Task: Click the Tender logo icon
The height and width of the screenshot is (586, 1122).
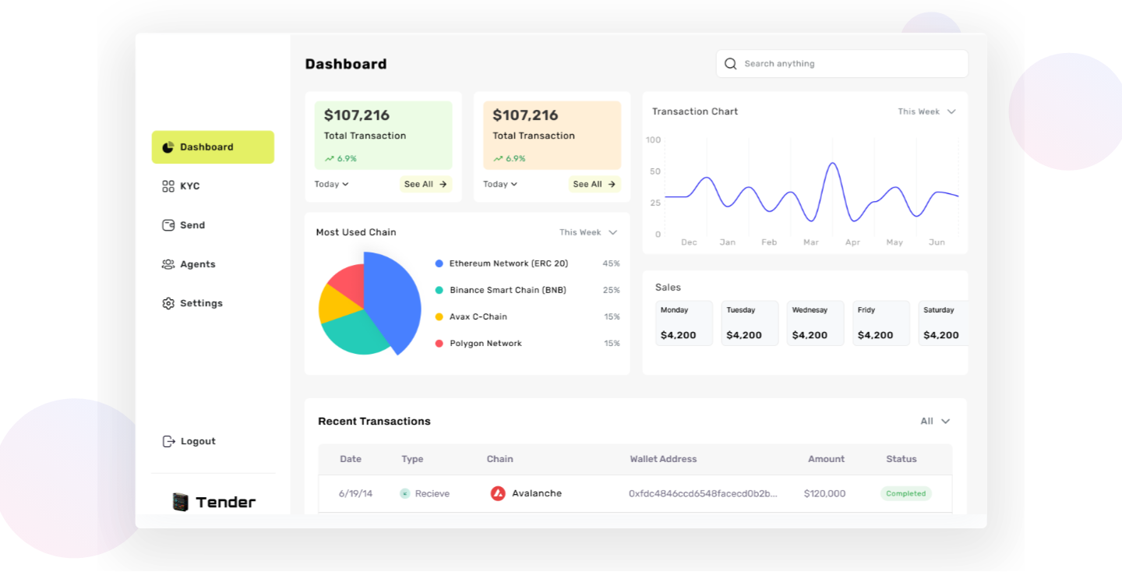Action: (181, 502)
